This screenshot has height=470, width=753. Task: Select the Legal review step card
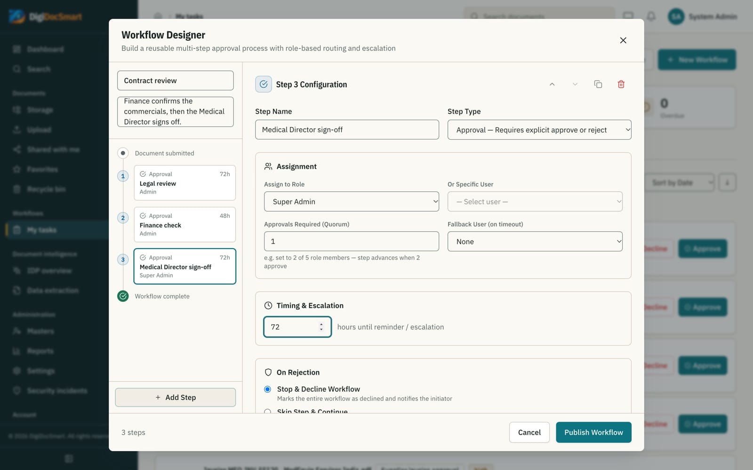point(185,183)
